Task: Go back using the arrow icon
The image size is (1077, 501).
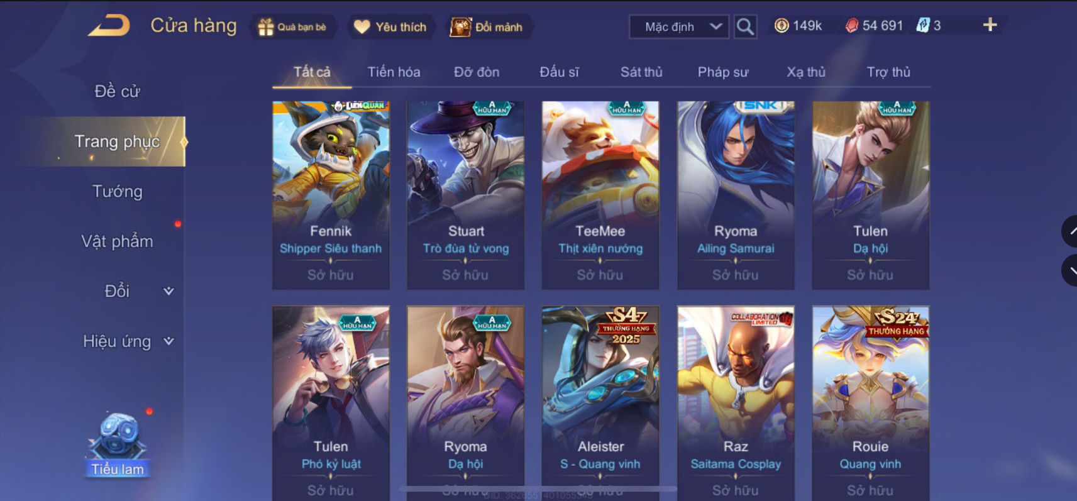Action: point(109,26)
